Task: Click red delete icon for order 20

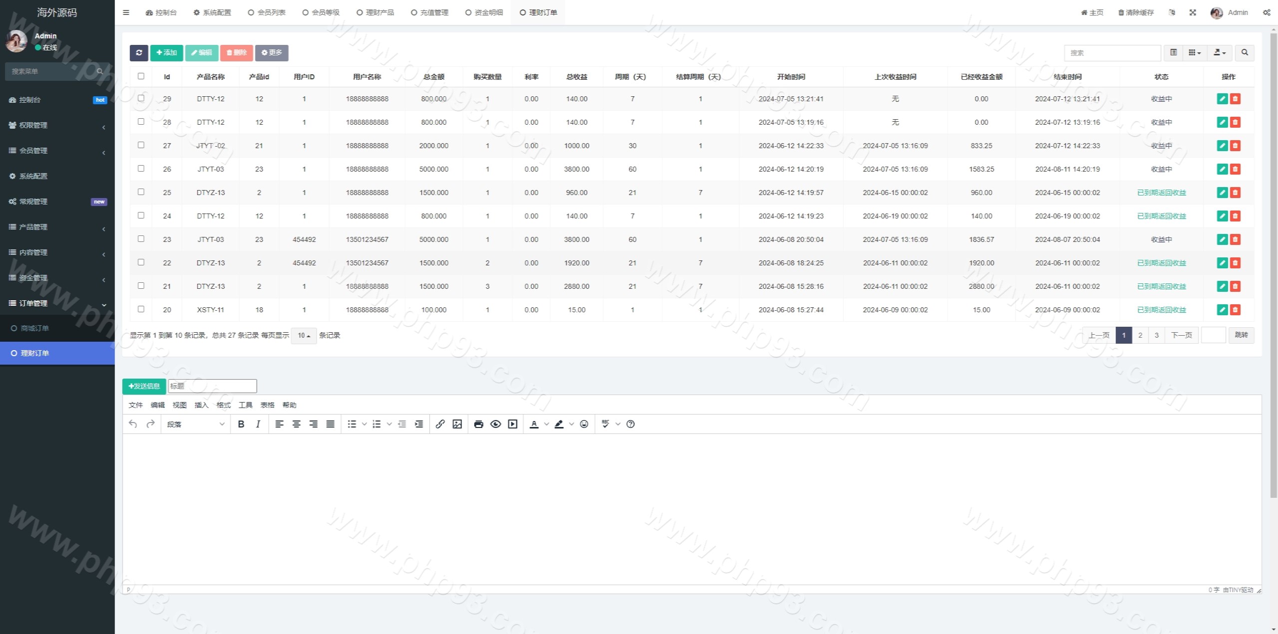Action: click(1235, 310)
